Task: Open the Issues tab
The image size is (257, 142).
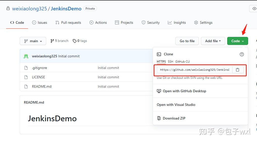Action: pos(40,23)
